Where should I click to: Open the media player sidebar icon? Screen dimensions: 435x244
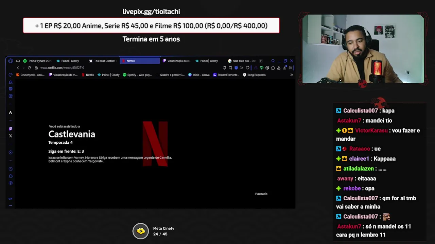(x=11, y=152)
